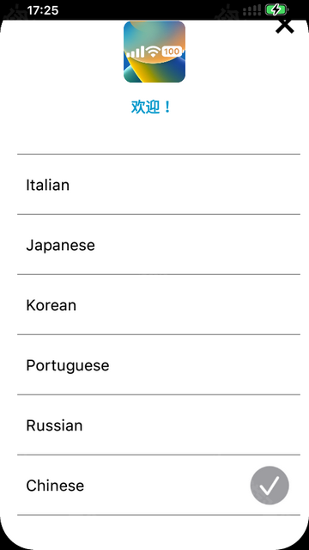Tap the divider line between Italian and Japanese
Screen dimensions: 309x550
click(x=159, y=214)
